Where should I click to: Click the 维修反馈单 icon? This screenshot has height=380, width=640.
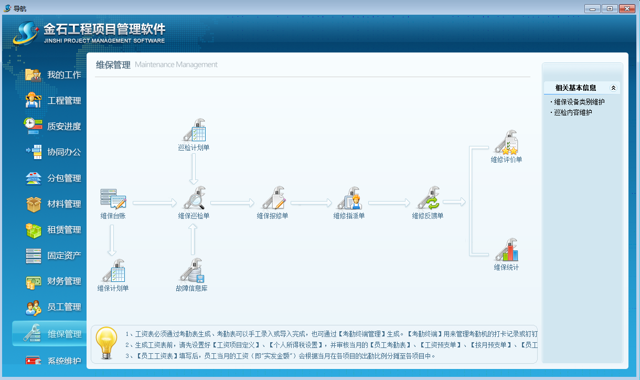(428, 198)
